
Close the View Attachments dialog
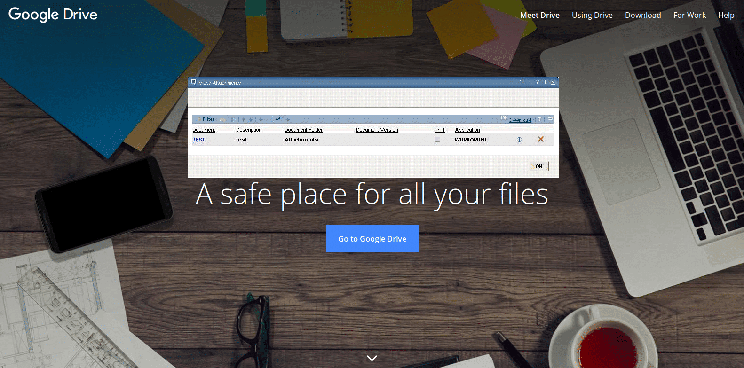click(x=553, y=82)
